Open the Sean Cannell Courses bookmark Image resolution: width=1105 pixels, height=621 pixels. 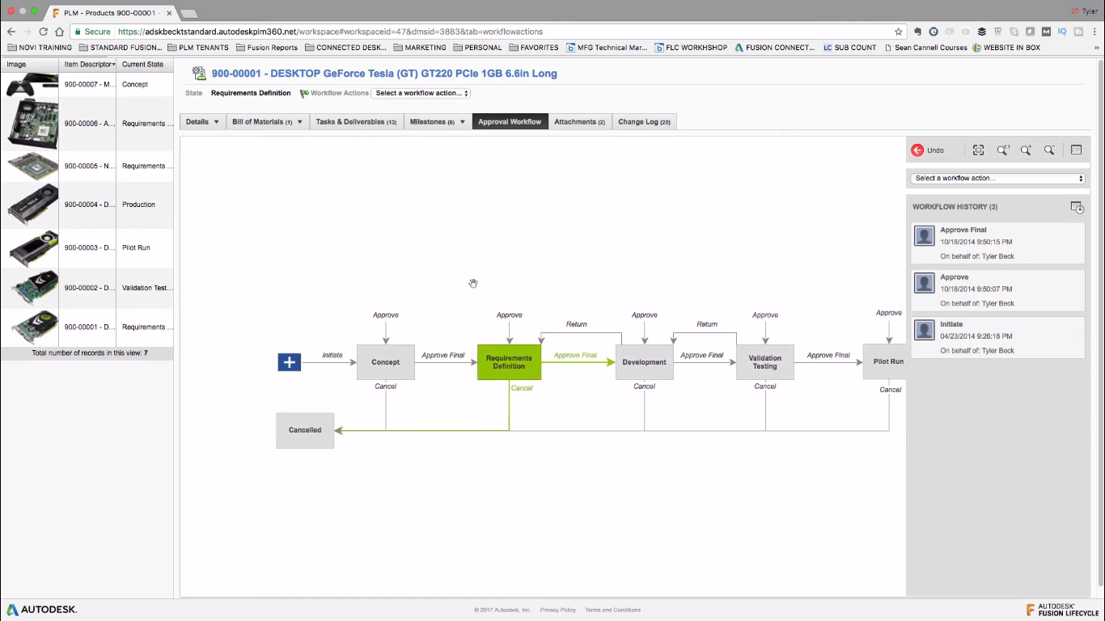925,48
